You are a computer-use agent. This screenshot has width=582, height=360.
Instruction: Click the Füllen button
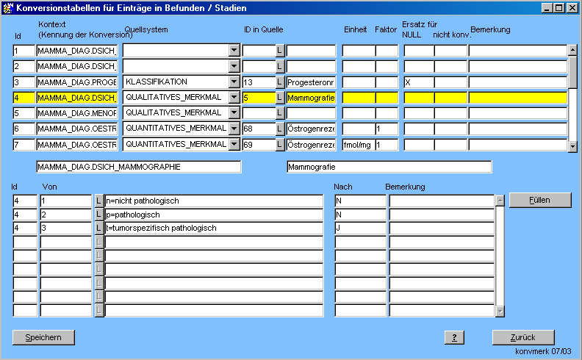coord(539,200)
